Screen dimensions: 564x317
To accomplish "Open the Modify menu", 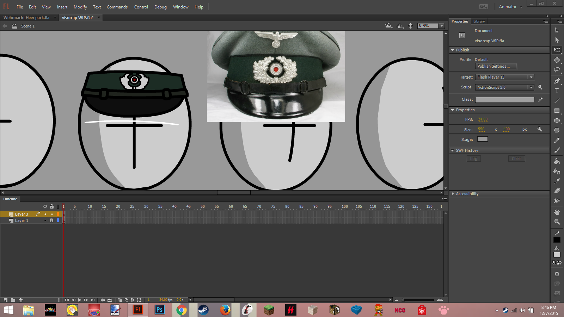I will pyautogui.click(x=80, y=7).
